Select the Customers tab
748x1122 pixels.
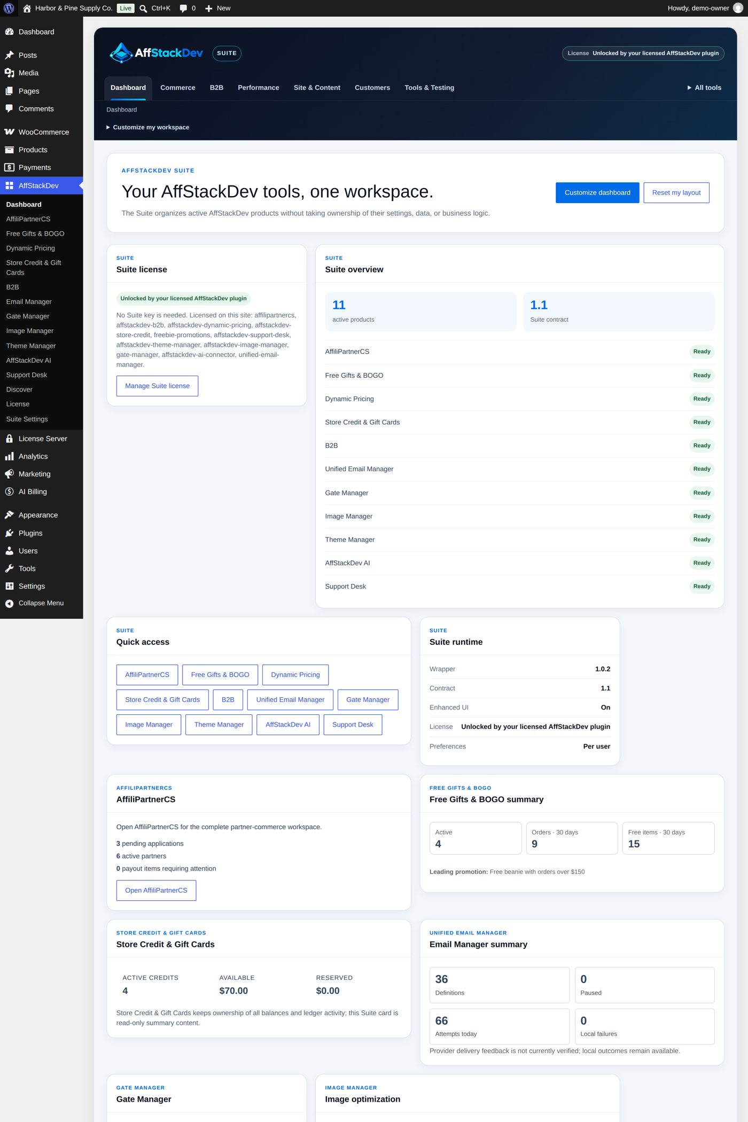372,88
